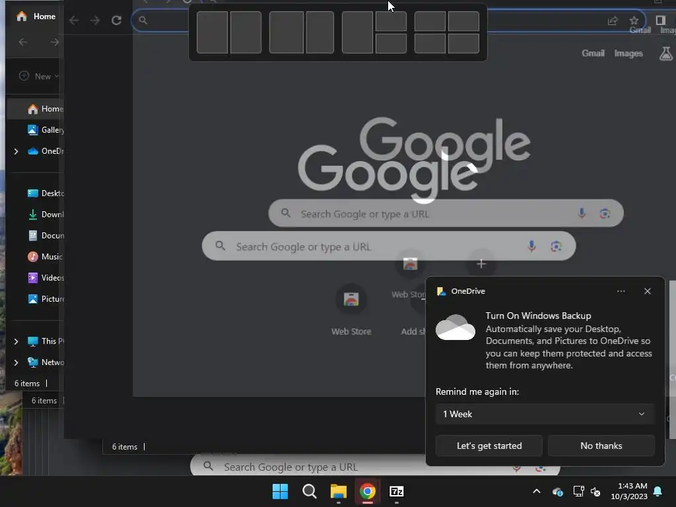
Task: Open the Gmail link
Action: (x=593, y=53)
